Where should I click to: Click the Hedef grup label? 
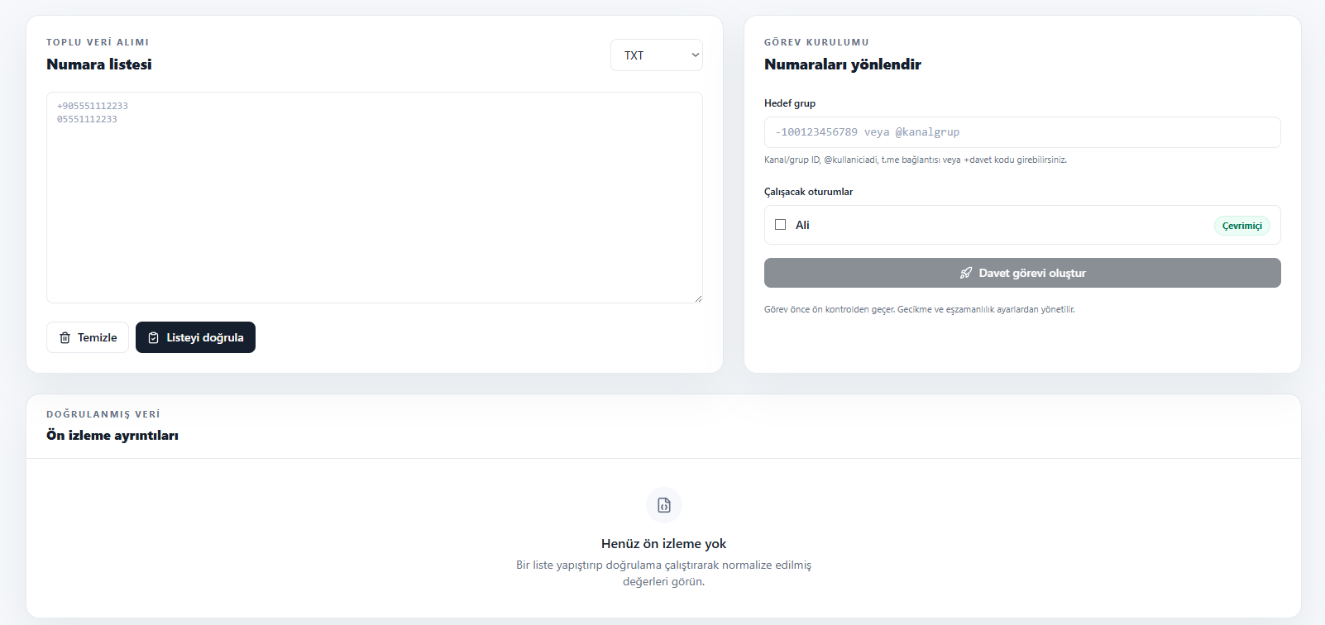pyautogui.click(x=790, y=103)
